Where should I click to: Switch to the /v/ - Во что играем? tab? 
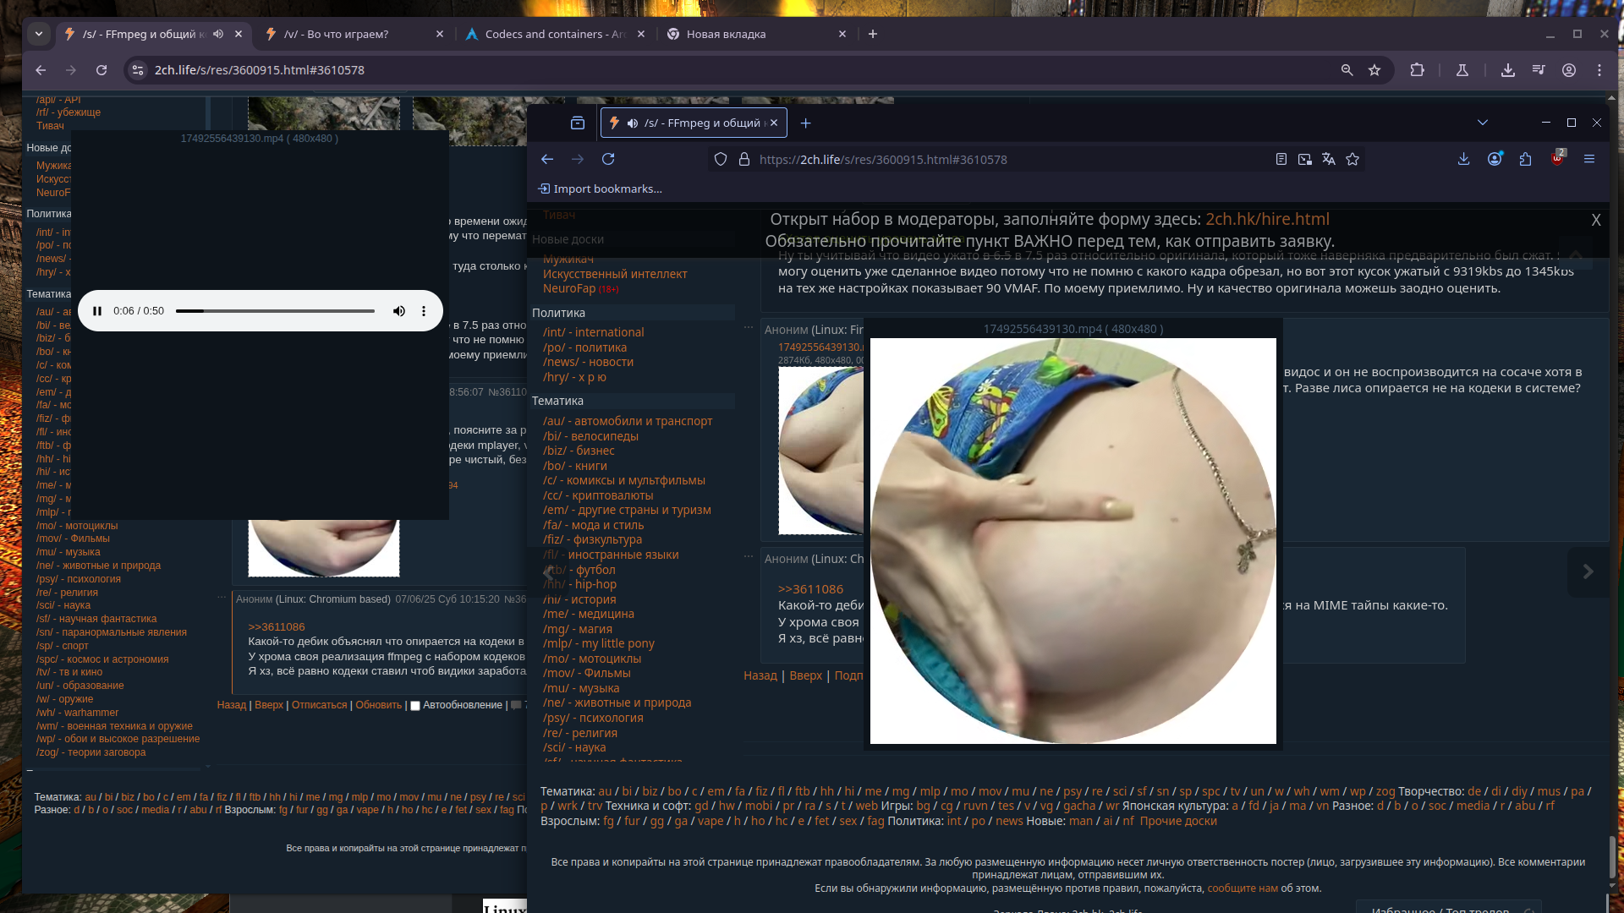[337, 34]
